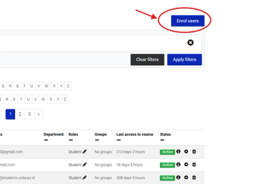This screenshot has width=253, height=184.
Task: Go to next page with » arrow
Action: (x=38, y=114)
